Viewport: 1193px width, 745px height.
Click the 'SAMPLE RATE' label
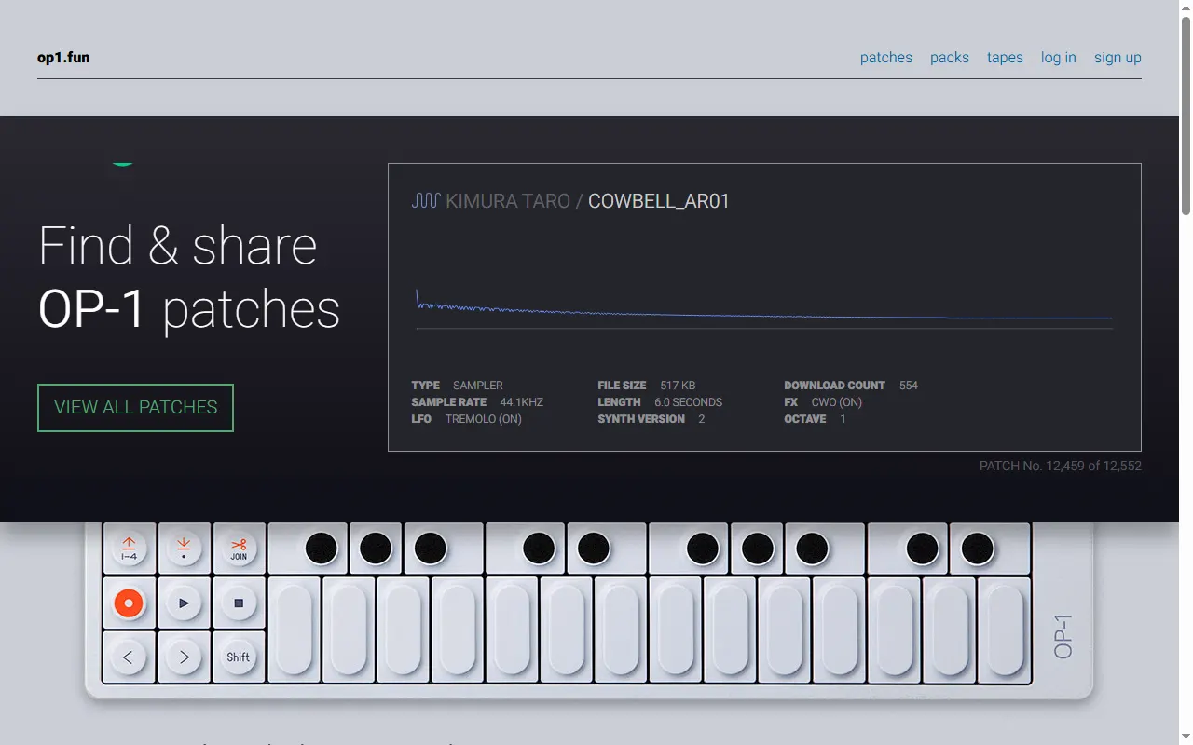coord(449,402)
